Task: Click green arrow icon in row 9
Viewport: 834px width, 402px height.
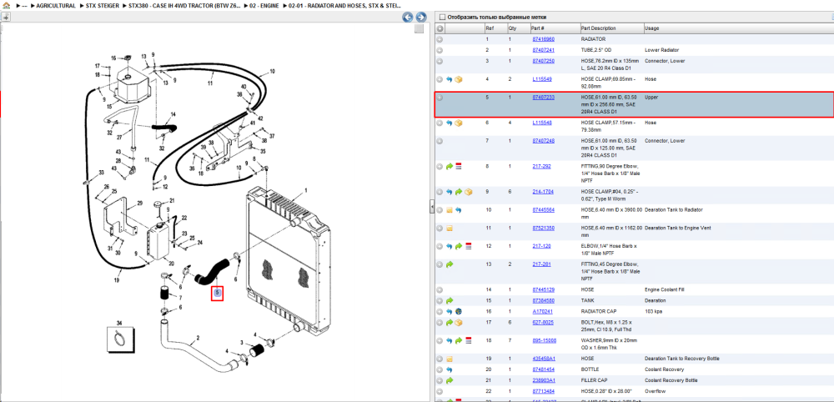Action: pos(459,192)
